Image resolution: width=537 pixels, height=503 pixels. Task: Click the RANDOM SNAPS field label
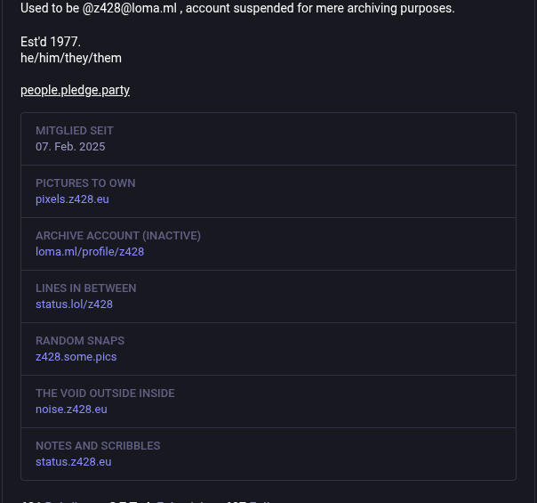(x=80, y=341)
